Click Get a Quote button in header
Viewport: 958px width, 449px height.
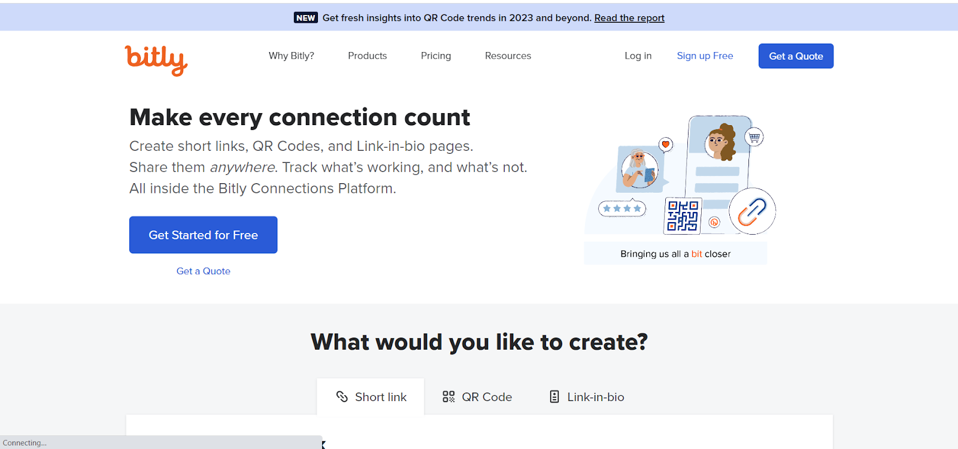tap(796, 56)
